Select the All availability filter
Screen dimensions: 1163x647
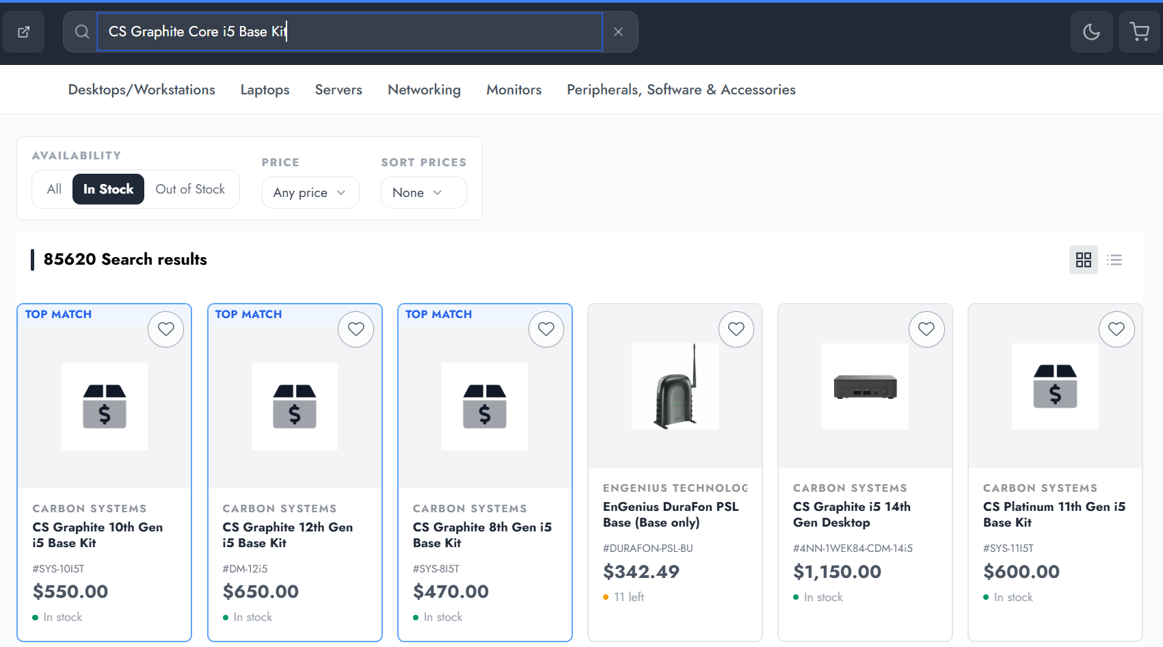(x=54, y=189)
